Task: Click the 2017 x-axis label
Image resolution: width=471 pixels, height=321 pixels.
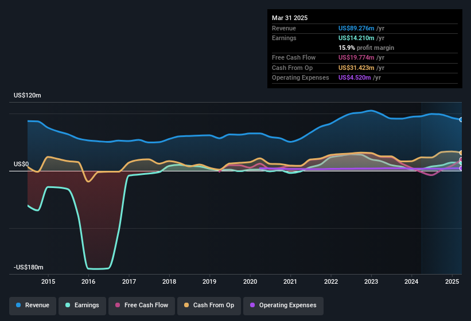Action: point(129,281)
